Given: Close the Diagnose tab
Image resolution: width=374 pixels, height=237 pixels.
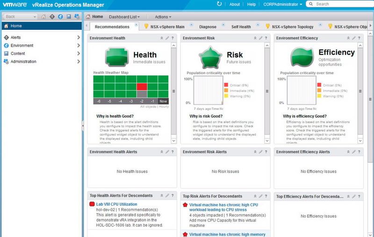Looking at the screenshot, I should click(223, 24).
